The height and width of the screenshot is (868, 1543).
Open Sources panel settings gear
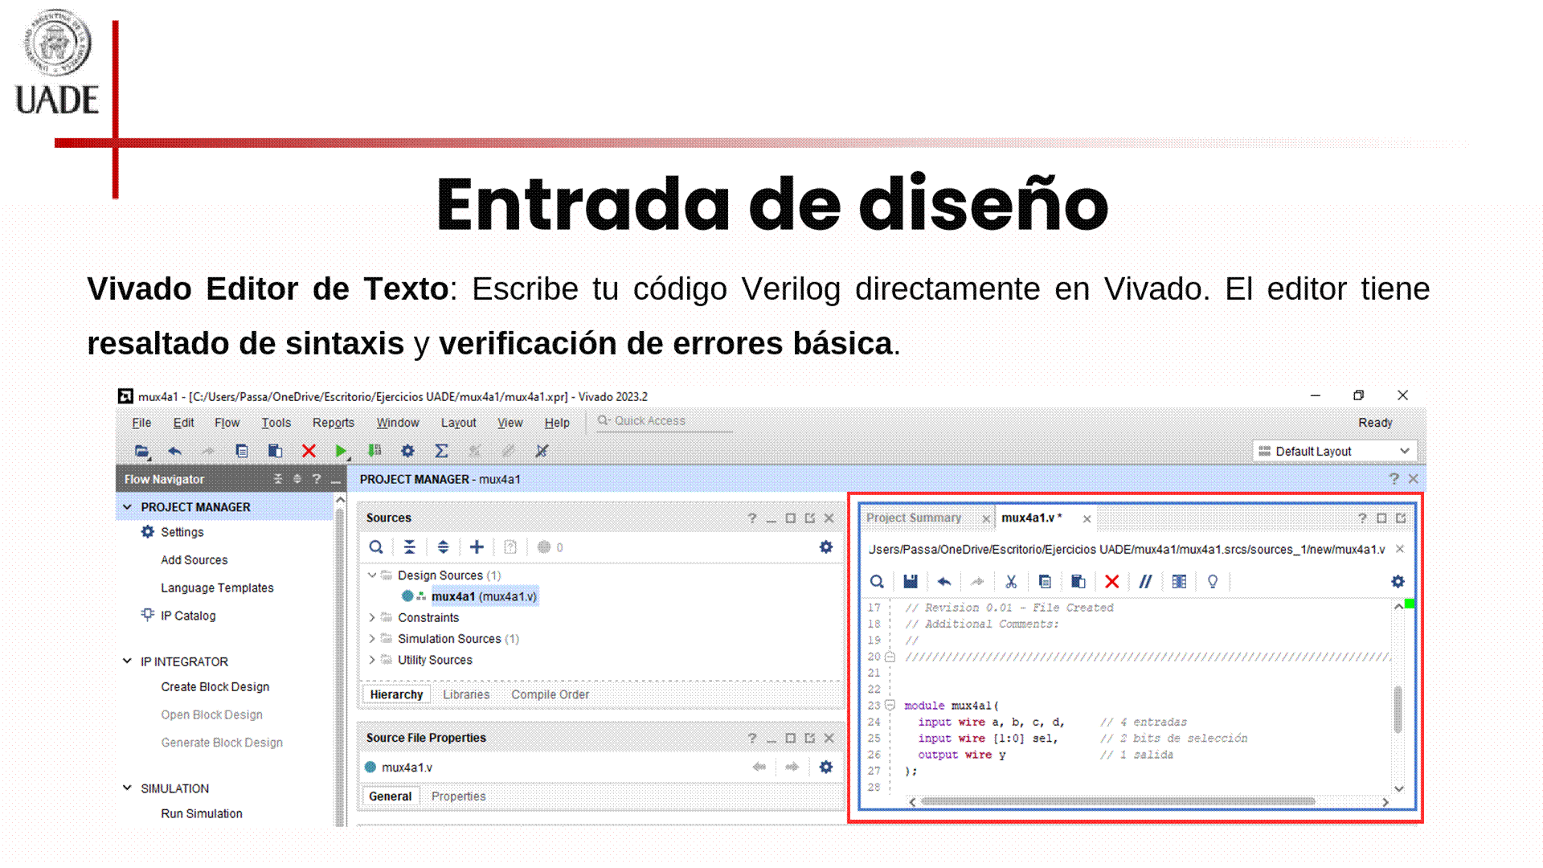point(825,547)
